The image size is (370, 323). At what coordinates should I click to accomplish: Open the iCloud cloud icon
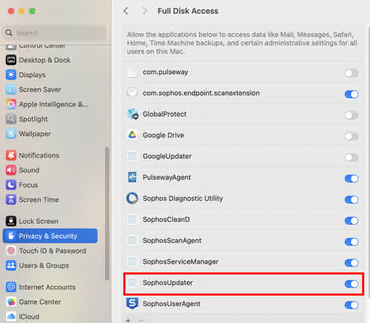click(x=11, y=316)
